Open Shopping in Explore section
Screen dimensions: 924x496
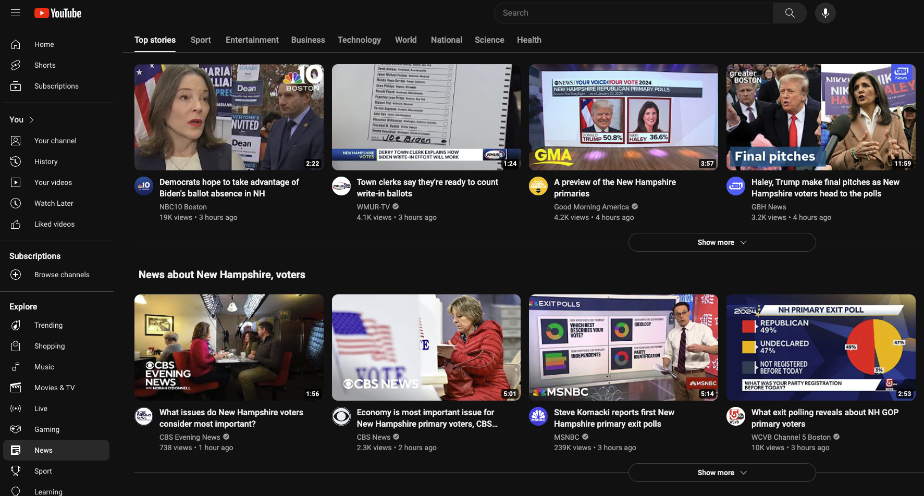[x=56, y=346]
